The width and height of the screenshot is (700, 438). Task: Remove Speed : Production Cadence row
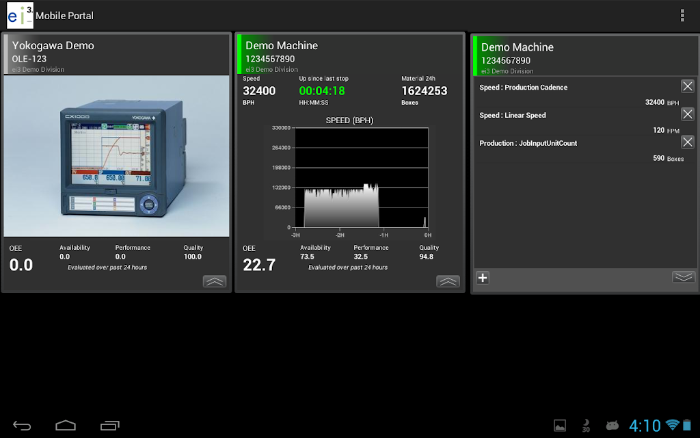pyautogui.click(x=688, y=86)
